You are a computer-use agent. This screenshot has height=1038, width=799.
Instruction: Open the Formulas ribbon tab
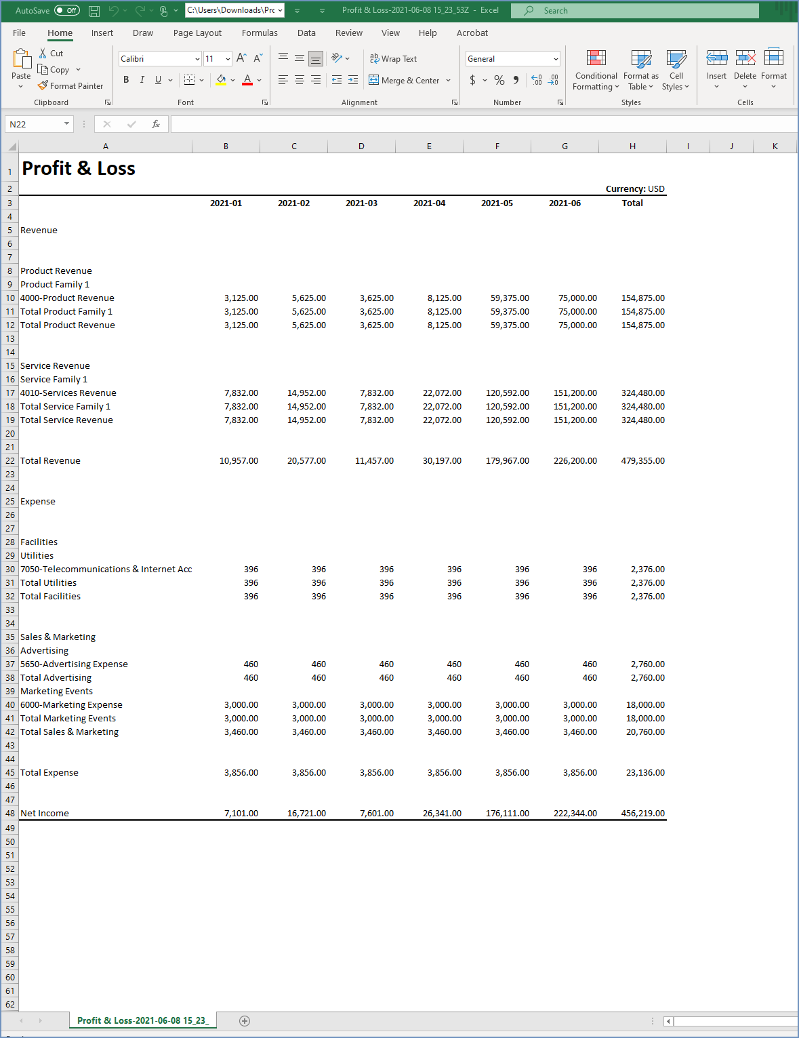(260, 33)
